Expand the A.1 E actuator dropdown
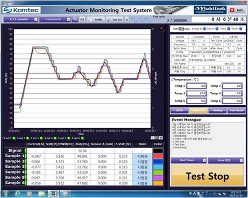Viewport: 248px width, 198px height. click(21, 19)
